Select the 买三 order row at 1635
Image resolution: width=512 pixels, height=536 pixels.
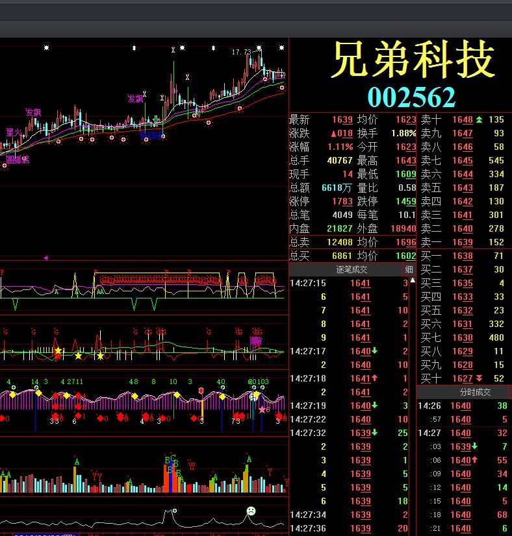pos(463,283)
